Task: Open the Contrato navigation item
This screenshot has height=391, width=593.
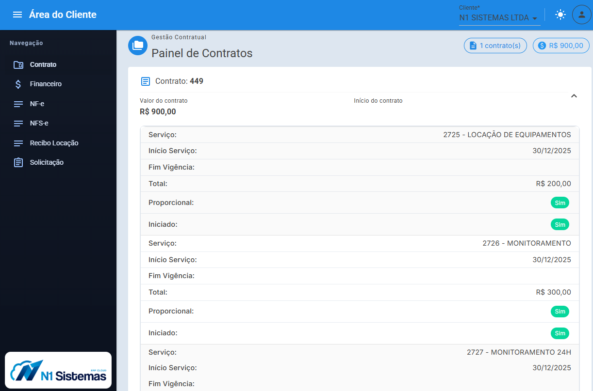Action: pyautogui.click(x=58, y=64)
